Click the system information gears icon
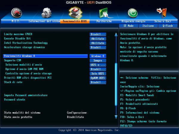The width and height of the screenshot is (179, 134). 46,13
